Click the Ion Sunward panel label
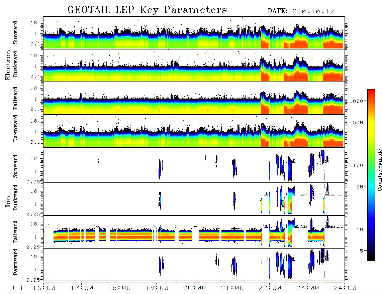The image size is (382, 294). coord(15,166)
